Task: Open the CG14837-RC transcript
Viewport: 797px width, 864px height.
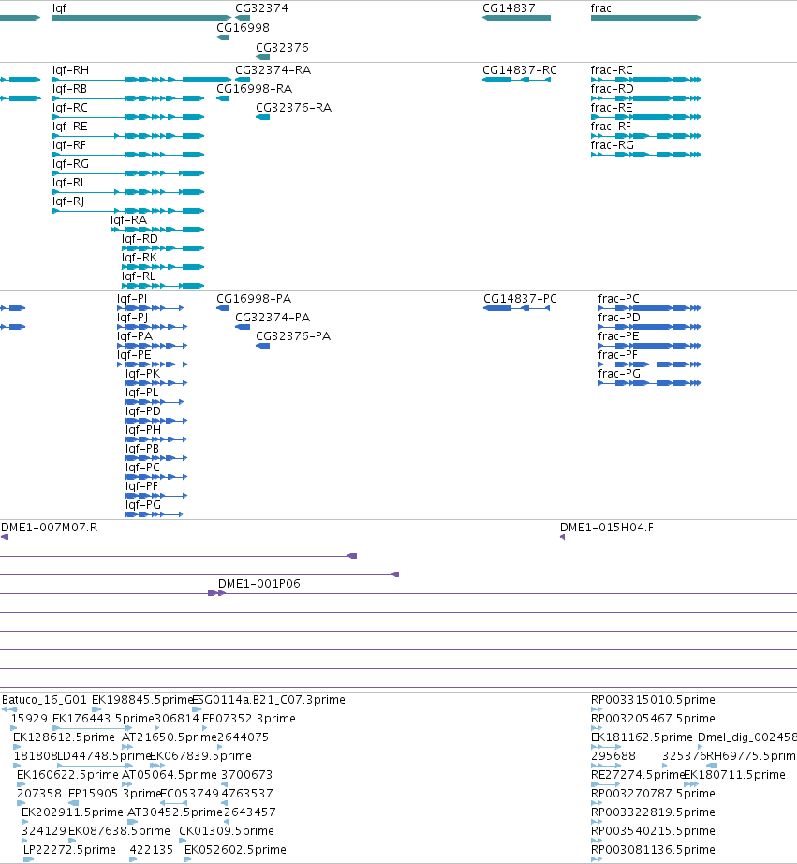Action: pyautogui.click(x=516, y=80)
